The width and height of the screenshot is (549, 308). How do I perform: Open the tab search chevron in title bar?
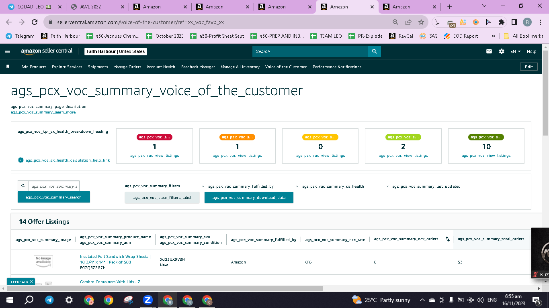pyautogui.click(x=484, y=6)
